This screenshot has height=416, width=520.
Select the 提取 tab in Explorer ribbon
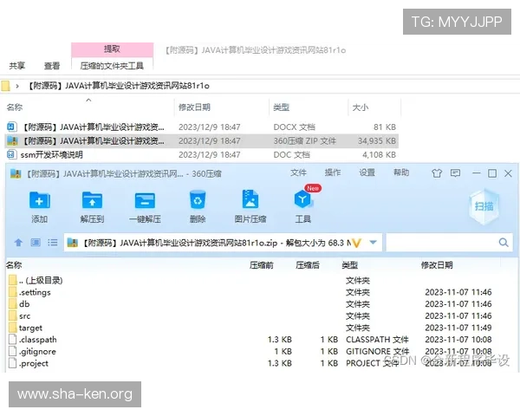(x=112, y=49)
